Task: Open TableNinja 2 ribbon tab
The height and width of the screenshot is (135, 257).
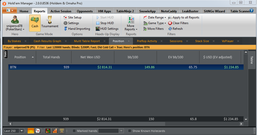Action: click(x=125, y=11)
